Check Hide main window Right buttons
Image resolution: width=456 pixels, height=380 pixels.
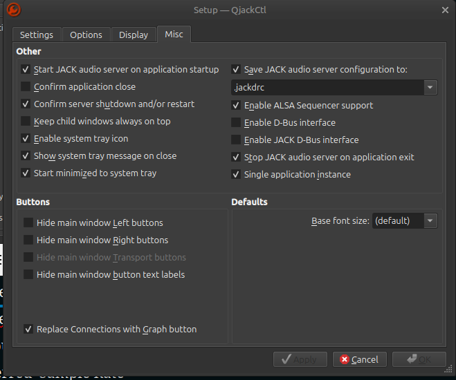click(x=28, y=240)
